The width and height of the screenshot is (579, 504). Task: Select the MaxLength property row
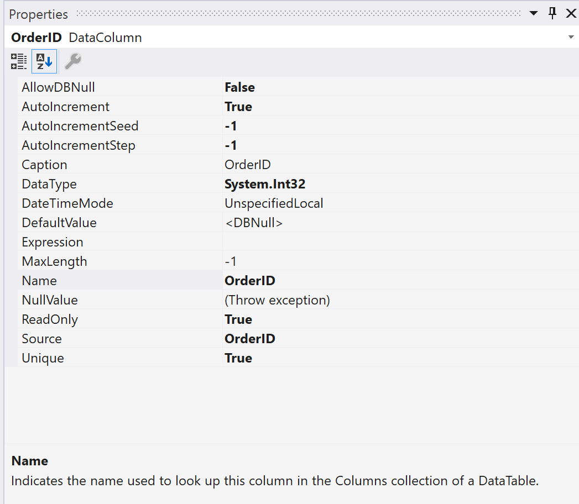pyautogui.click(x=83, y=261)
